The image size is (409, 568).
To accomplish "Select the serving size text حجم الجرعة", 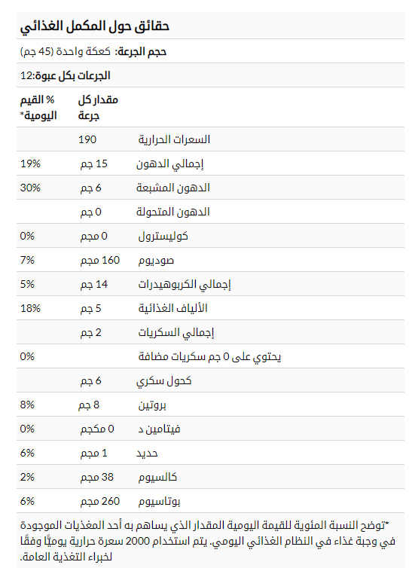I will coord(141,51).
